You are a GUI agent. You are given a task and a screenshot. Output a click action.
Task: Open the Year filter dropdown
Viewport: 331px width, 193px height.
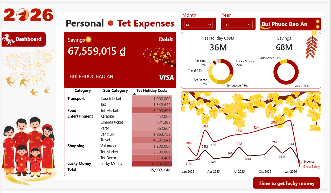point(238,24)
